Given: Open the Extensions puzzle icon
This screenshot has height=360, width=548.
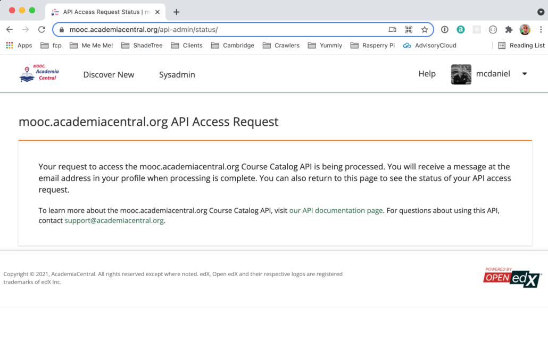Looking at the screenshot, I should [x=509, y=30].
